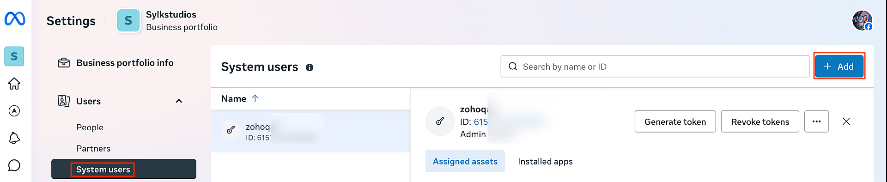Click the Generate token button

675,121
